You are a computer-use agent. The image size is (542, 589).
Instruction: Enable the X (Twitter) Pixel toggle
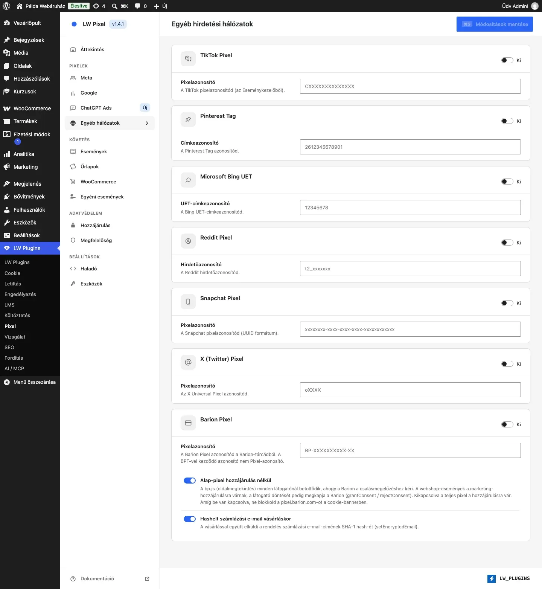507,364
